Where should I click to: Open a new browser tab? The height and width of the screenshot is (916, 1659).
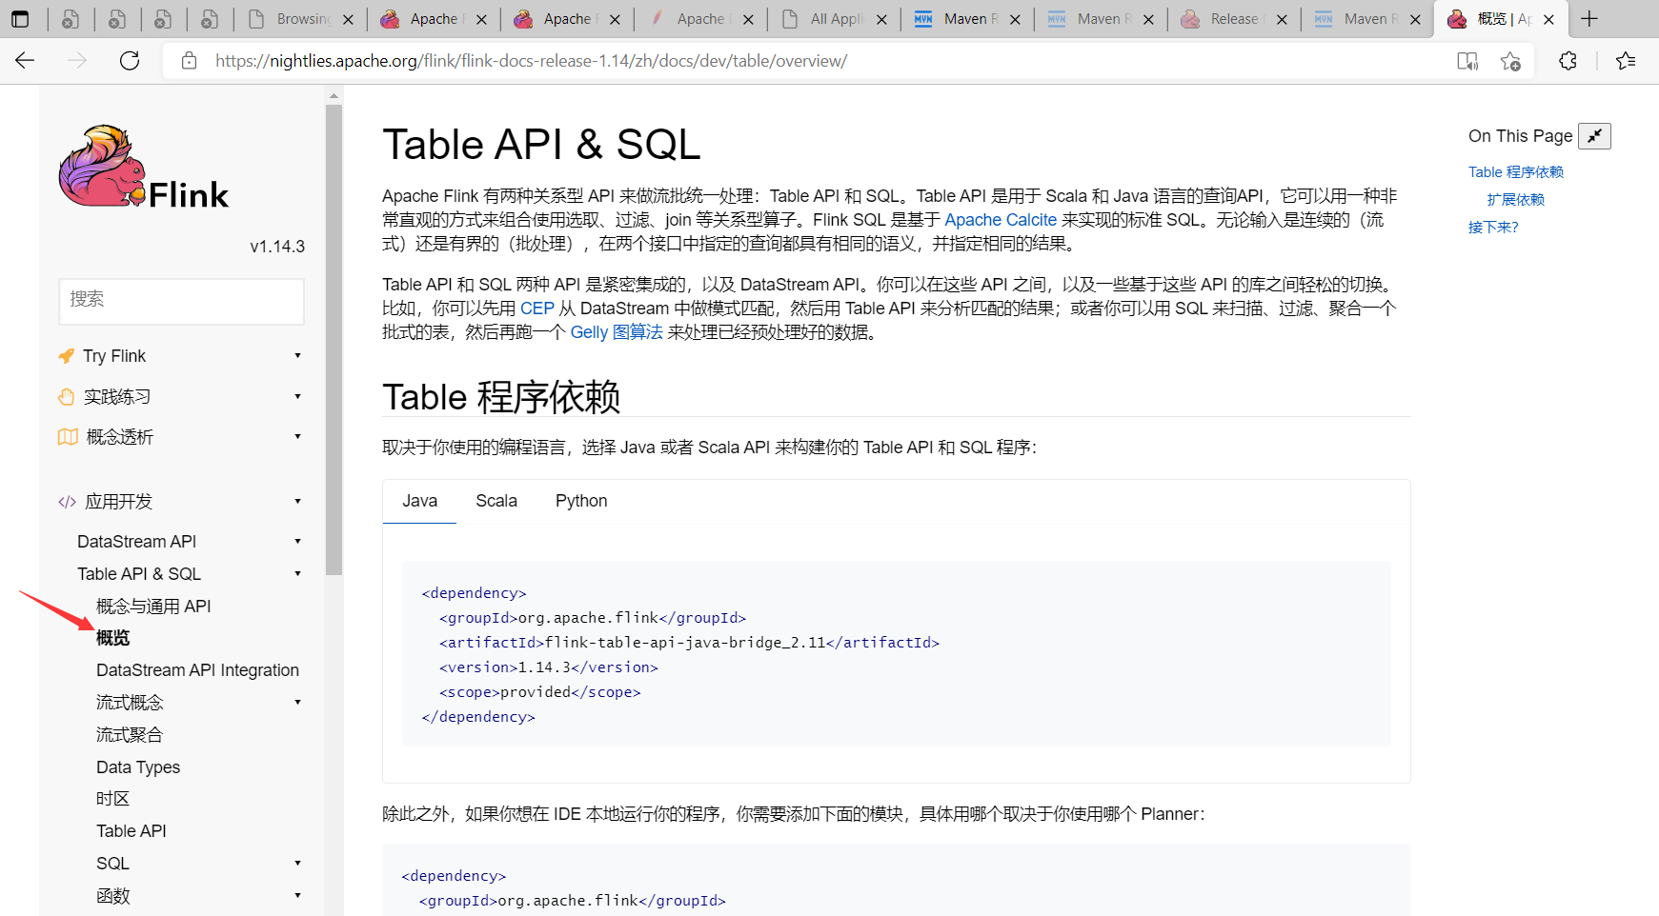1588,19
